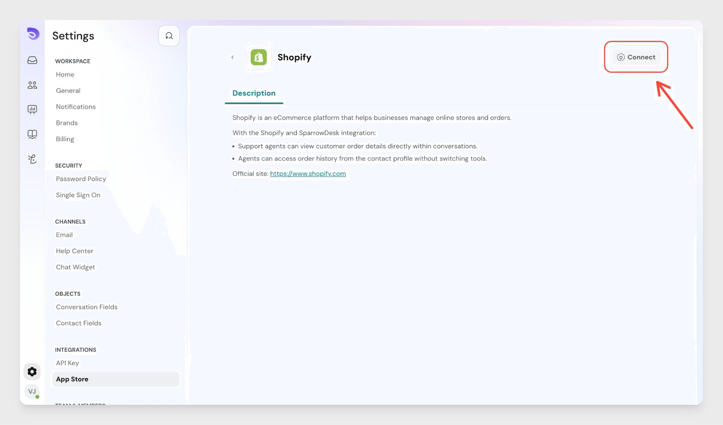Click 'With the Shopify and SparrowDesk integration' text
The width and height of the screenshot is (723, 425).
click(304, 133)
